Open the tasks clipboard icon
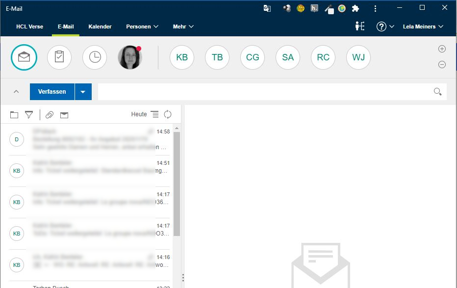The image size is (457, 288). click(x=59, y=57)
